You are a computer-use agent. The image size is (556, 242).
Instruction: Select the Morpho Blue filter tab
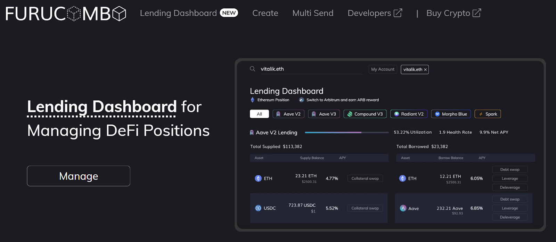pyautogui.click(x=451, y=114)
